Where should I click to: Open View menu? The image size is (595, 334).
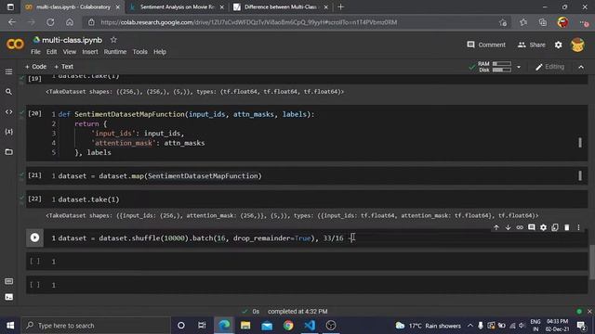pyautogui.click(x=70, y=52)
